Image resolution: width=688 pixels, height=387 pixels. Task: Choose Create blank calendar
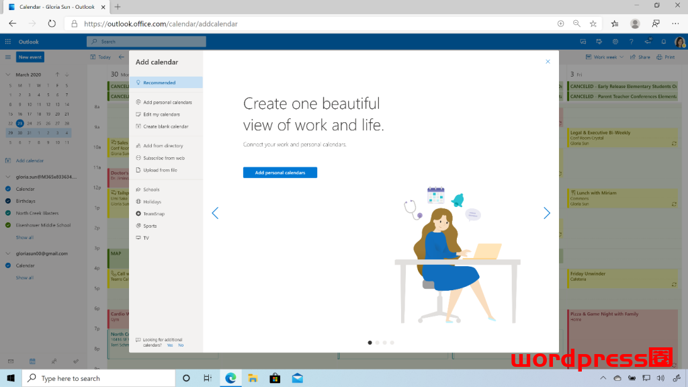tap(167, 126)
